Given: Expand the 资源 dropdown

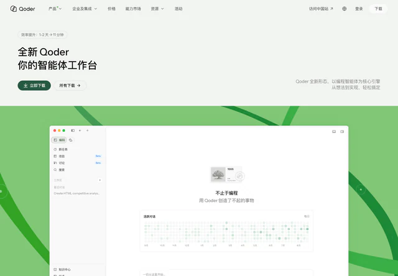Looking at the screenshot, I should (x=157, y=9).
